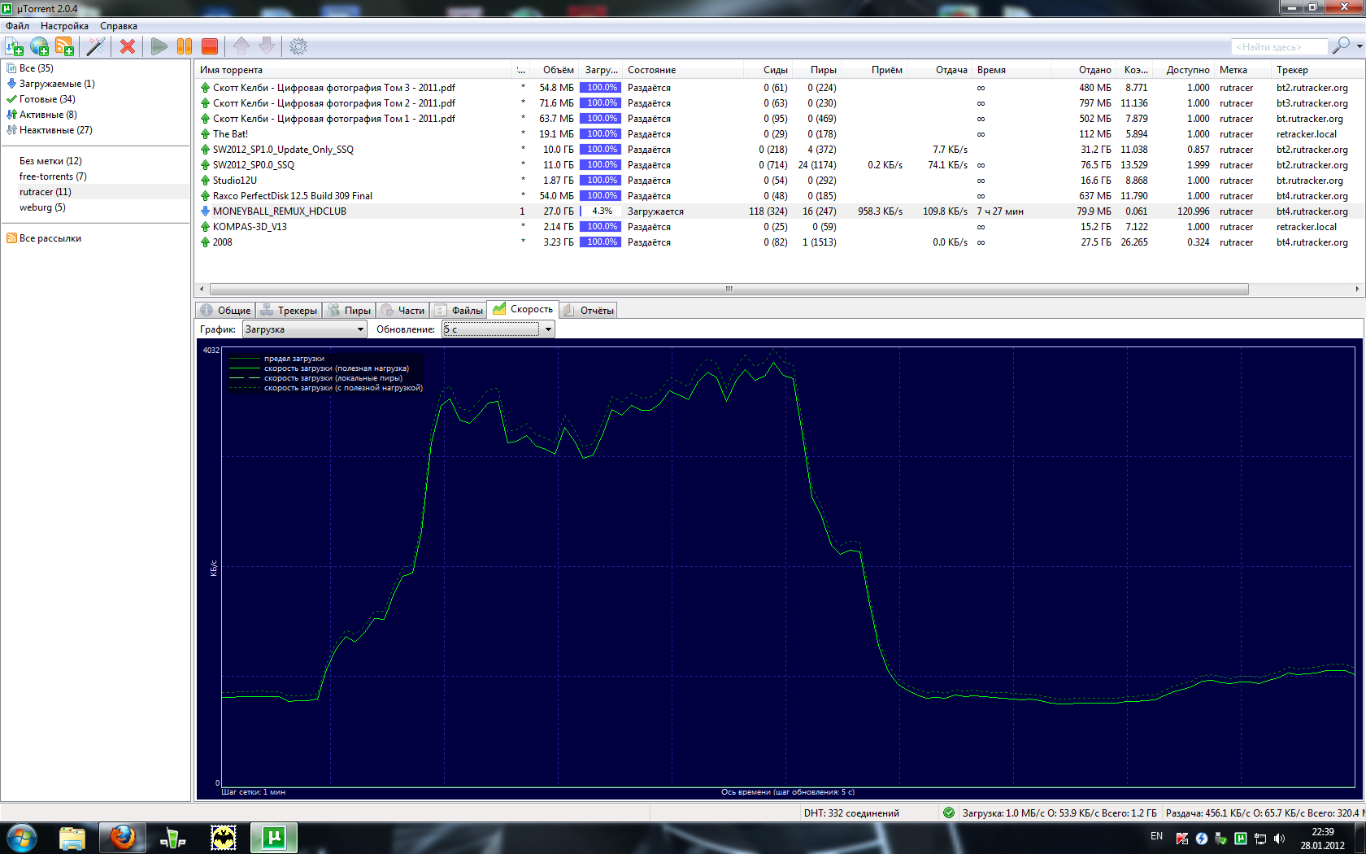Sort by 'Имя торрента' column header

point(354,70)
